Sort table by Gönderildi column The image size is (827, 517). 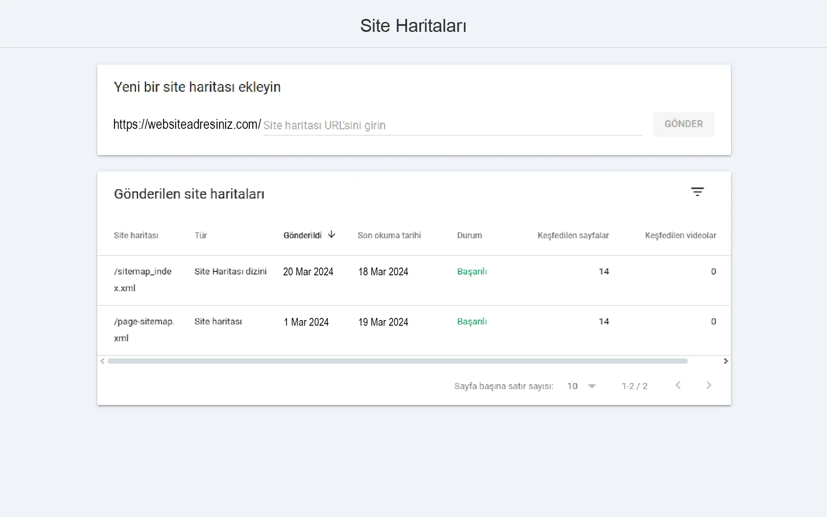click(x=302, y=235)
